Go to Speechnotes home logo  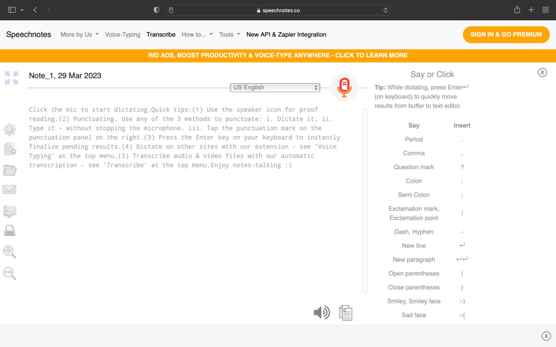point(29,34)
